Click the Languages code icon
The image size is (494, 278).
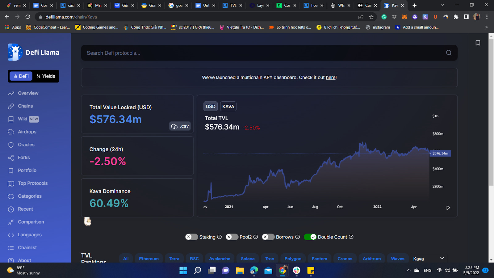[x=11, y=235]
